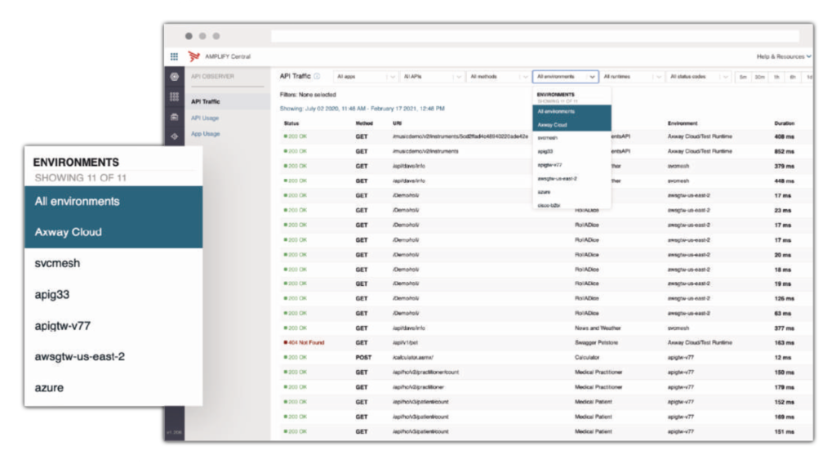Open the app launcher grid icon beside the AMPLIFY logo
This screenshot has height=464, width=836.
(x=175, y=56)
